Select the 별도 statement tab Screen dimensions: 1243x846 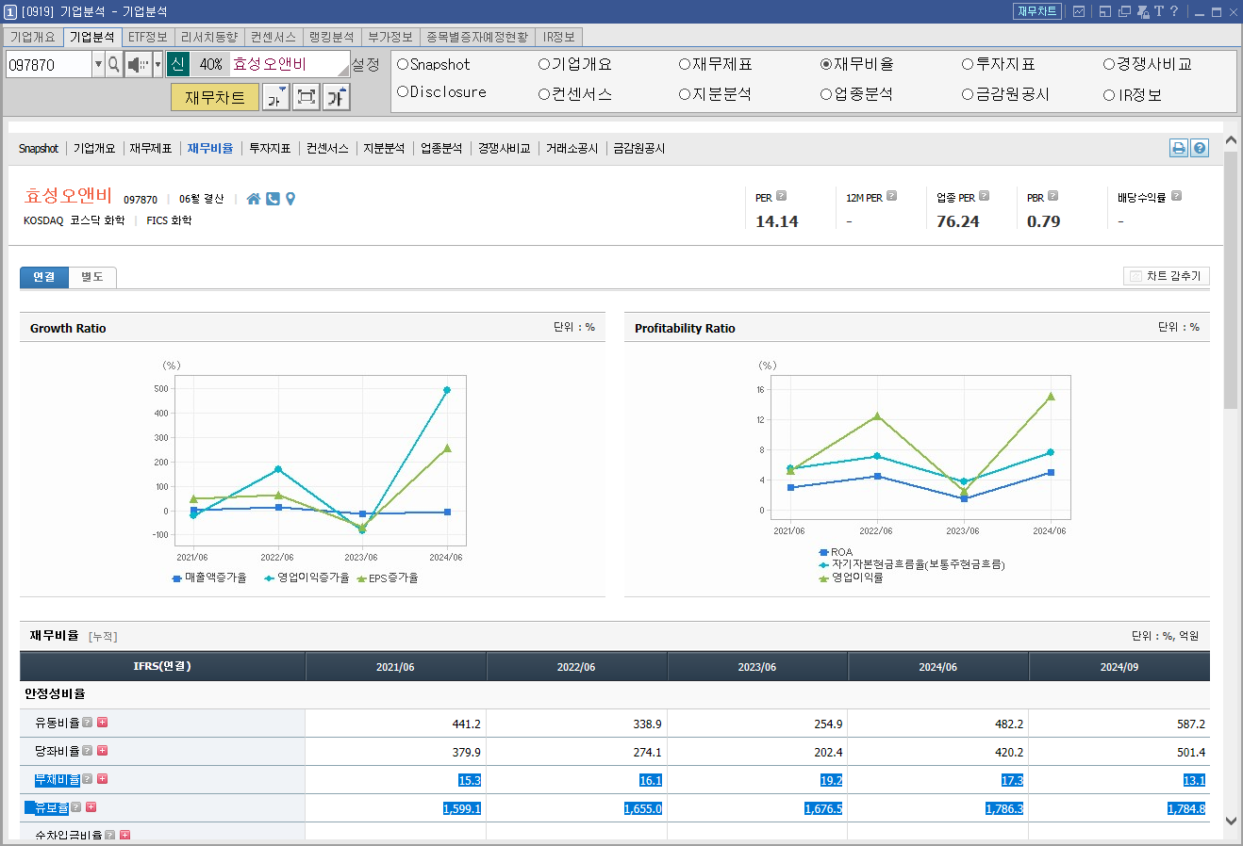click(92, 277)
